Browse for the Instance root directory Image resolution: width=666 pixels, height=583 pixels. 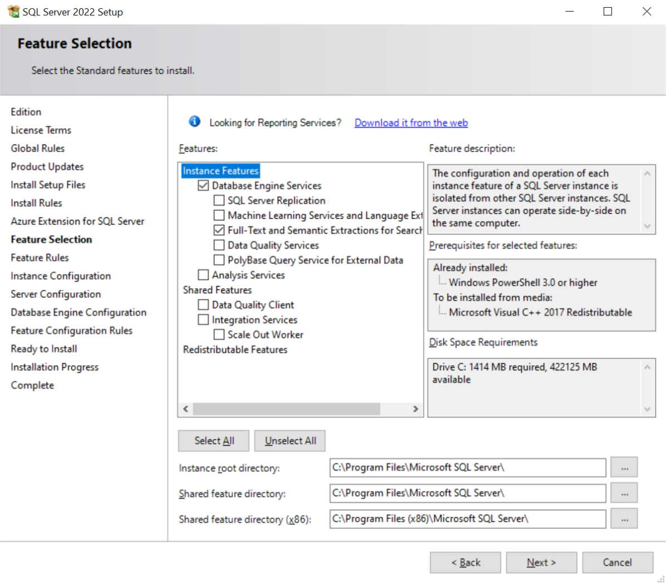(x=624, y=468)
